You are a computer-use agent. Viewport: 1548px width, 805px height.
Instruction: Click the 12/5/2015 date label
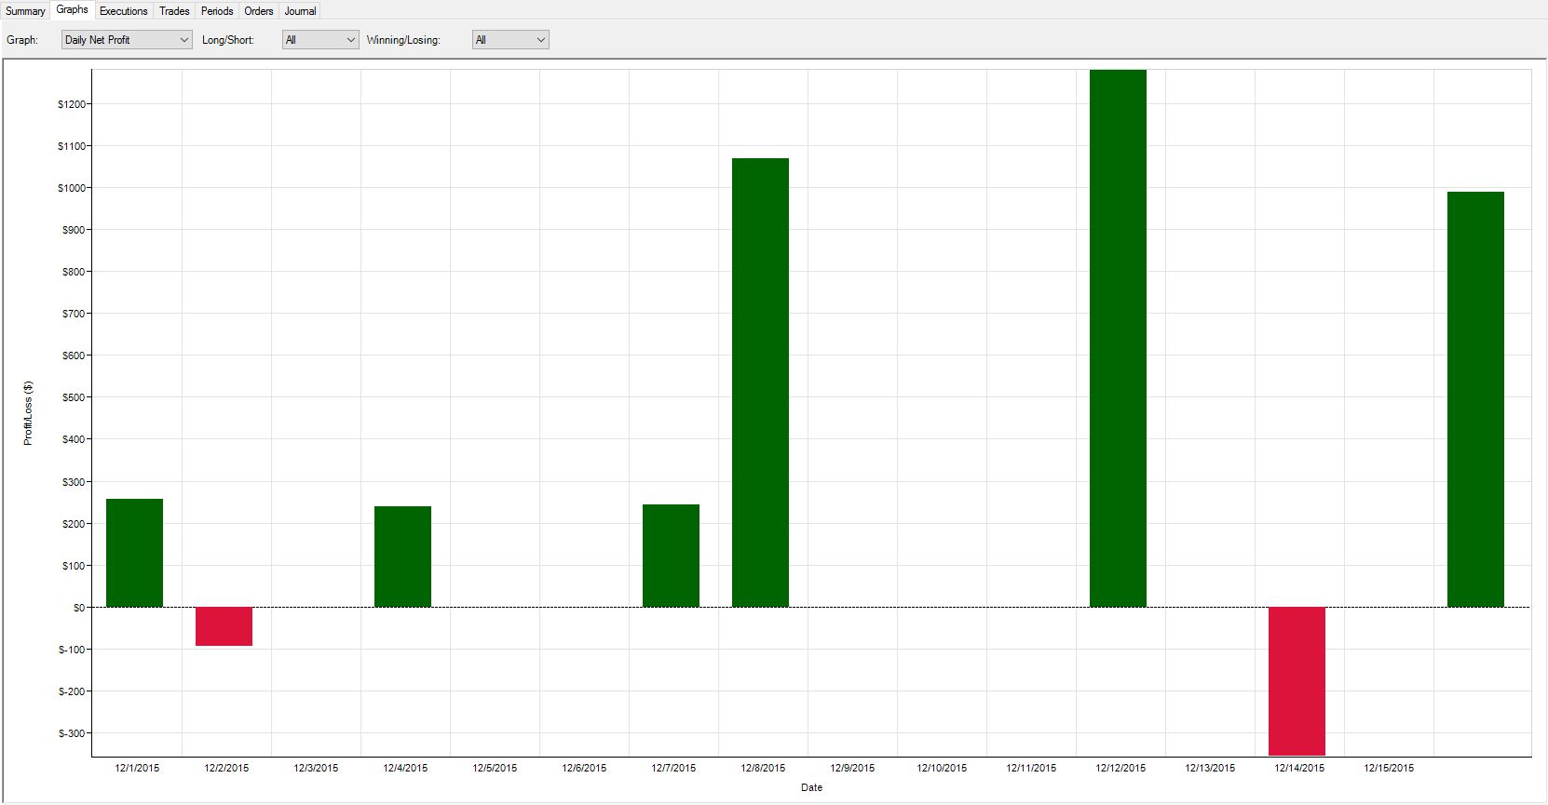click(495, 769)
